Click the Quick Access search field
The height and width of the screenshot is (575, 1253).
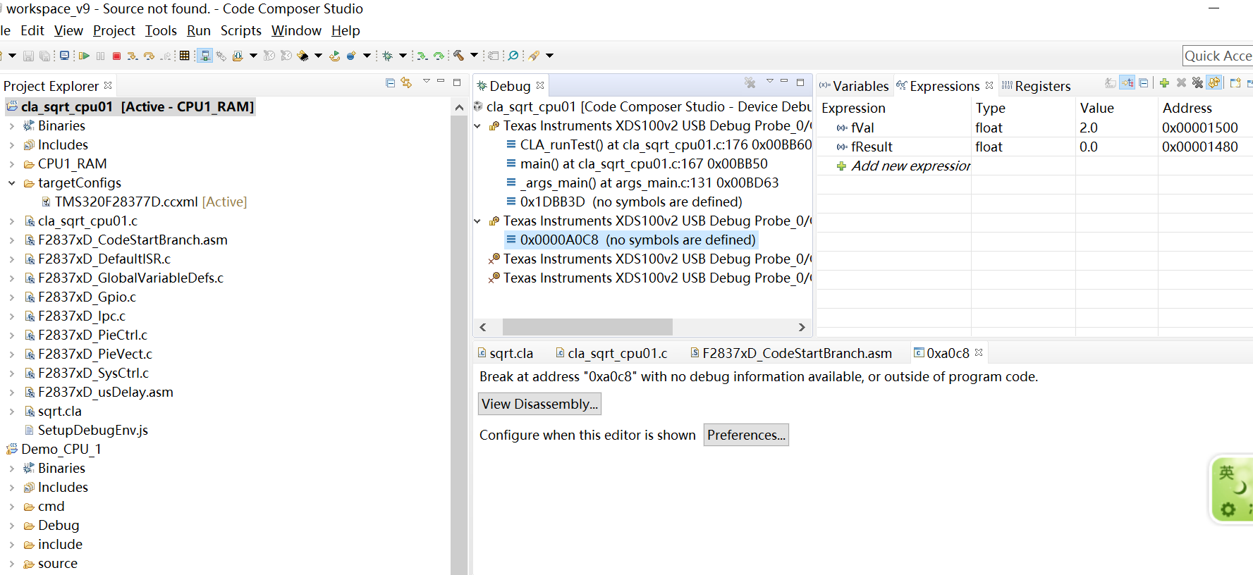(x=1218, y=56)
